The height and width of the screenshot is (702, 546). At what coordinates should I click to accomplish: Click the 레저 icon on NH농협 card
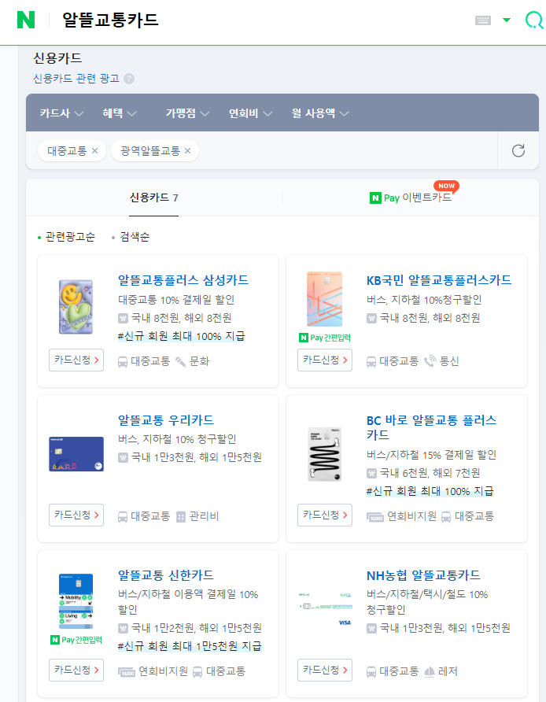[x=430, y=671]
